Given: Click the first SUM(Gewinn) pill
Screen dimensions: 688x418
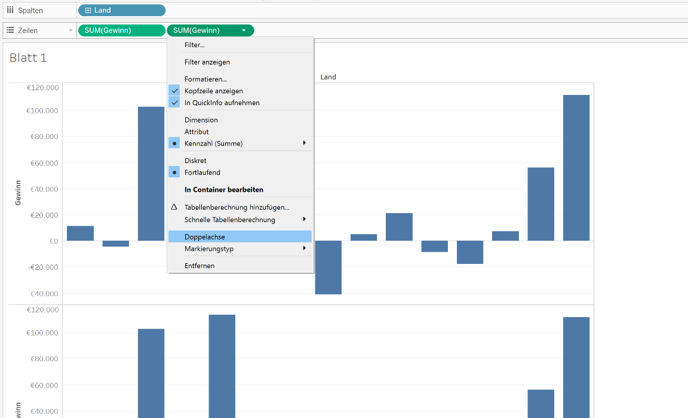Looking at the screenshot, I should (122, 30).
